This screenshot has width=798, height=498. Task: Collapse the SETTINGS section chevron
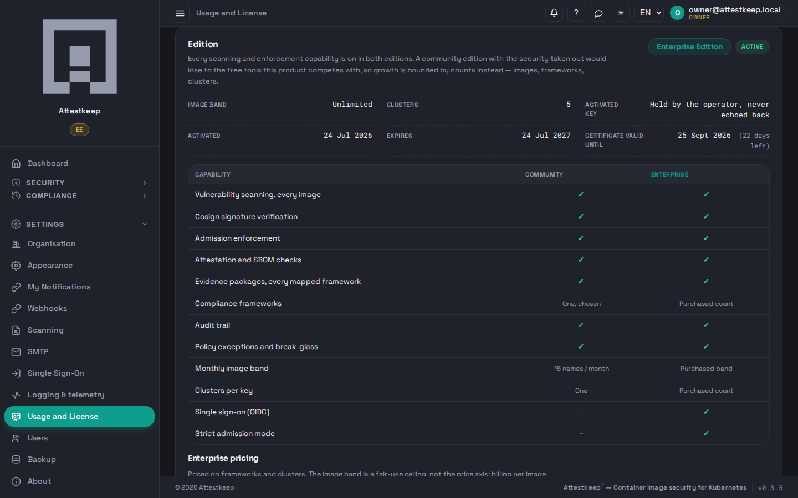pos(145,224)
